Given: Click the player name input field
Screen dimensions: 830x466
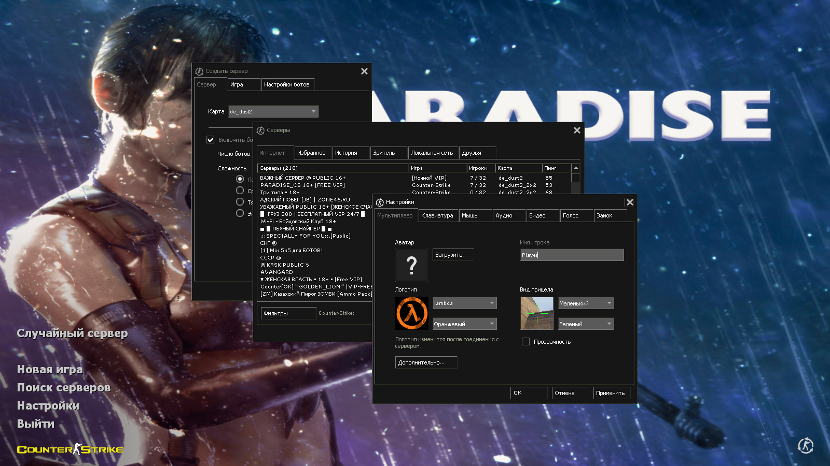Looking at the screenshot, I should [572, 255].
